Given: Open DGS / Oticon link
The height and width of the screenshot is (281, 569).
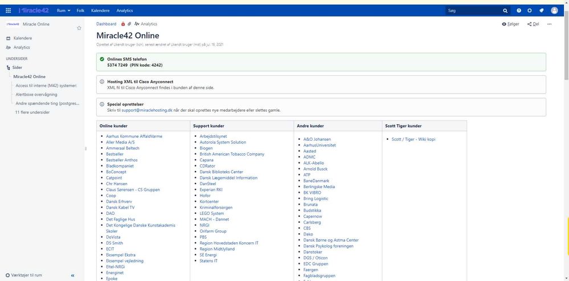Looking at the screenshot, I should click(315, 258).
